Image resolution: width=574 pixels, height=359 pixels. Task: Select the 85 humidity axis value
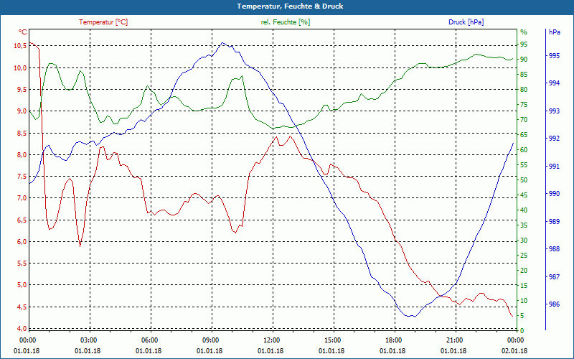click(x=524, y=75)
